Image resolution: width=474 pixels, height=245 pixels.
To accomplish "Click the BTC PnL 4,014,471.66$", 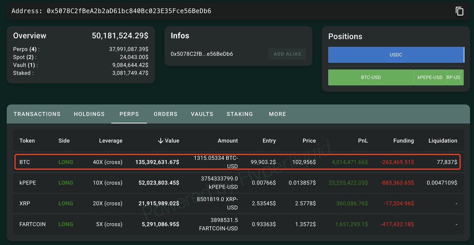I will [x=350, y=162].
